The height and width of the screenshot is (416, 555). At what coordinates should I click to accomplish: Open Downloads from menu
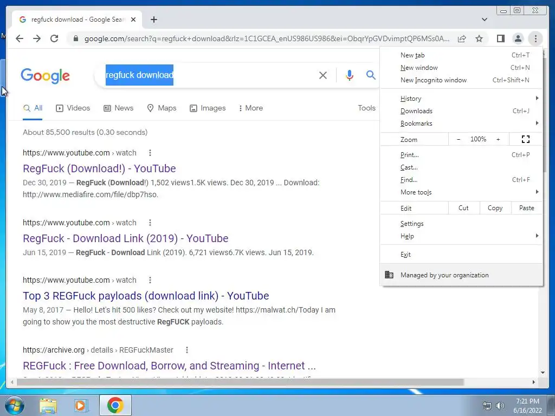click(461, 111)
